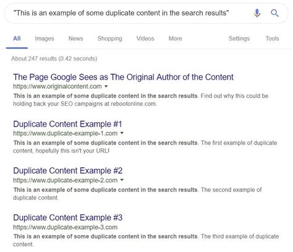Go to the Shopping tab
This screenshot has height=252, width=293.
(110, 38)
